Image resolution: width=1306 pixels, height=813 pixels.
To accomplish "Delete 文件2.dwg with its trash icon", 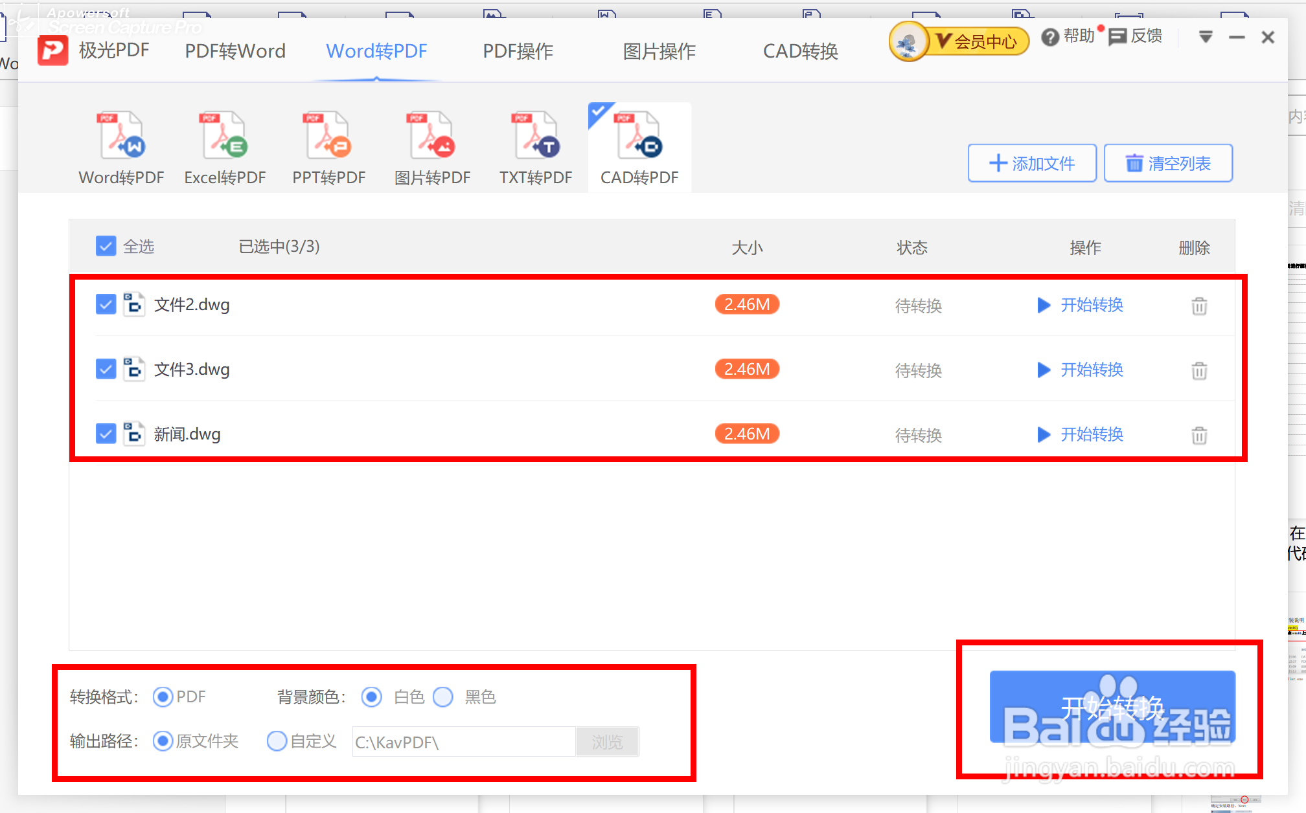I will pyautogui.click(x=1199, y=306).
